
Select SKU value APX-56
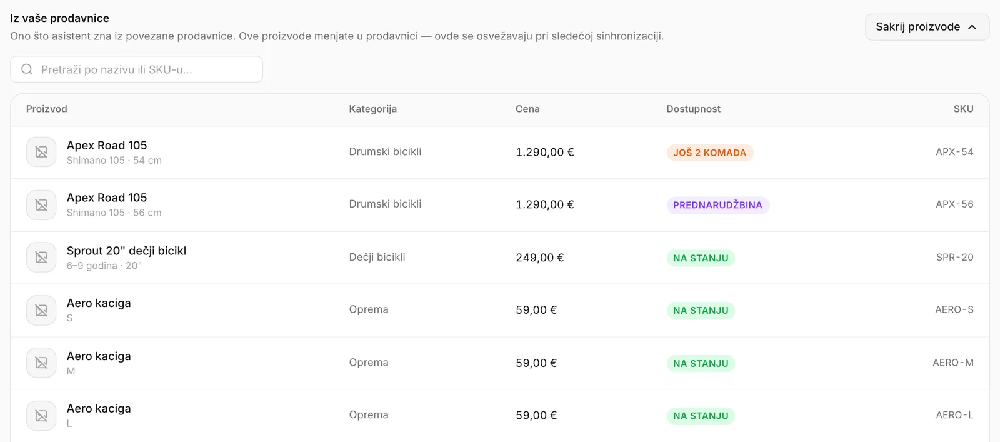954,204
